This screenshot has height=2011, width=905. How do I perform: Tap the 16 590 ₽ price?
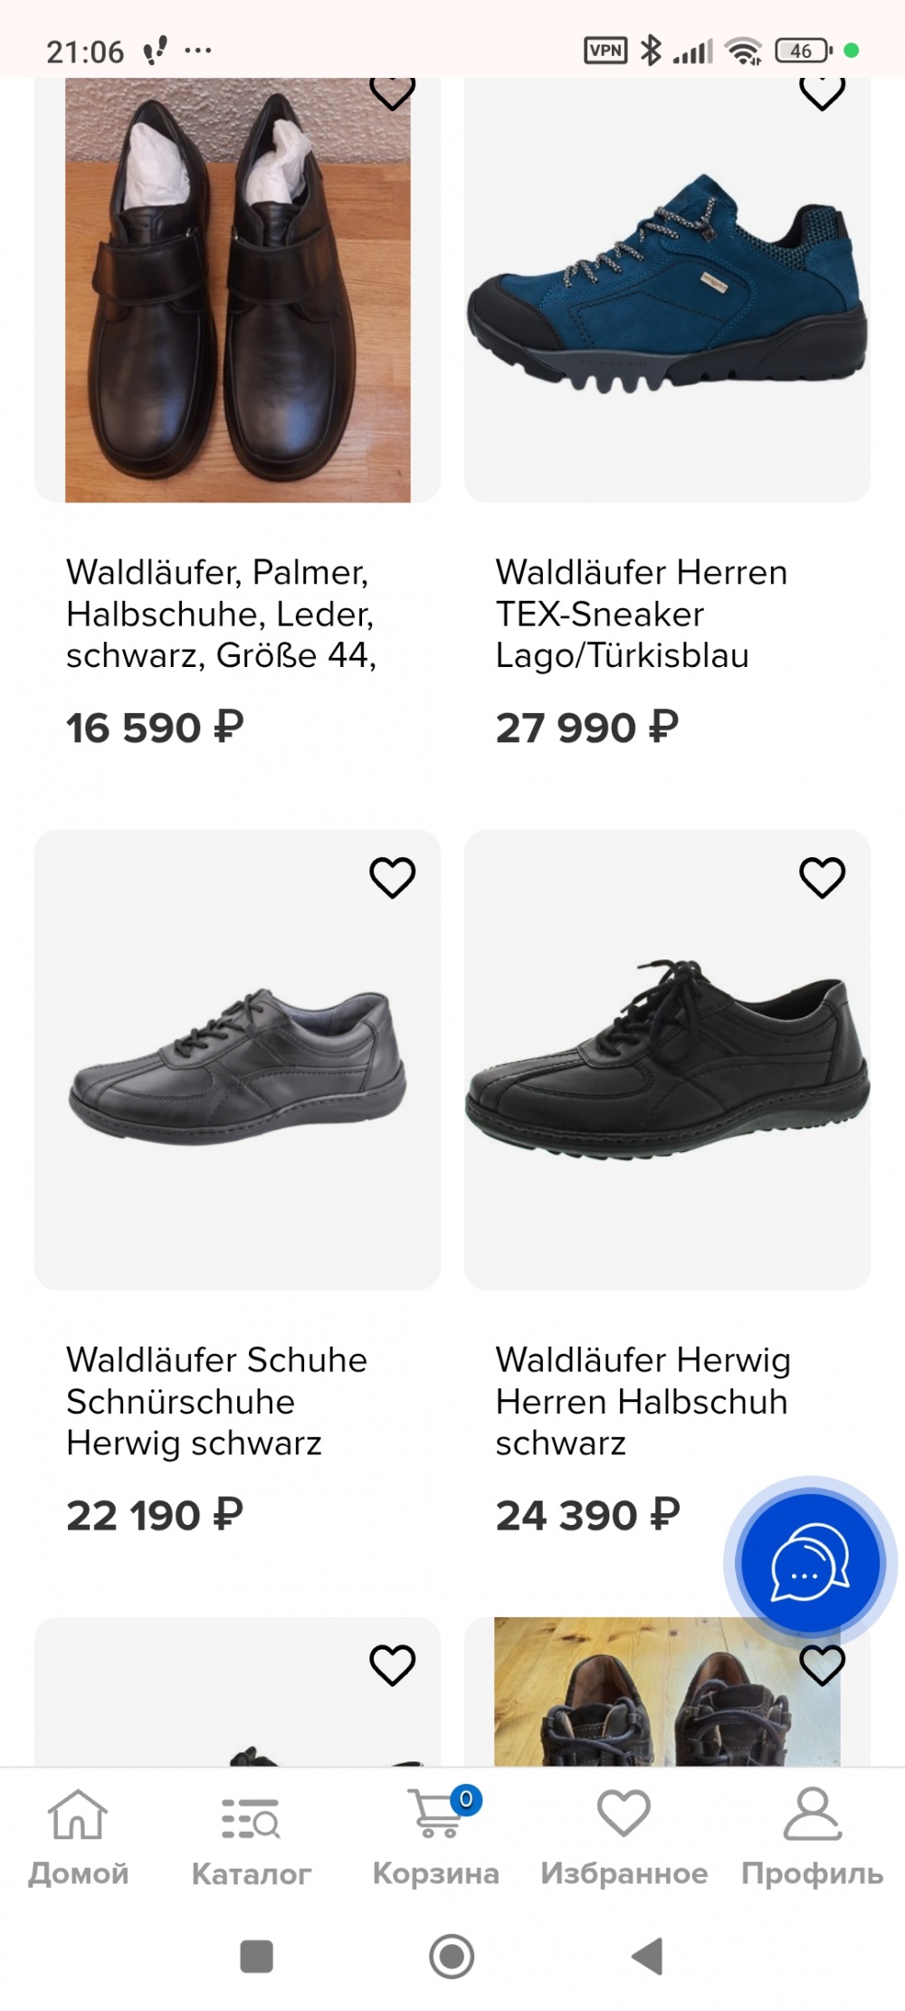click(x=155, y=728)
